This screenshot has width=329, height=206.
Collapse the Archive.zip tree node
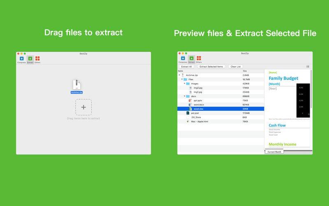point(179,75)
